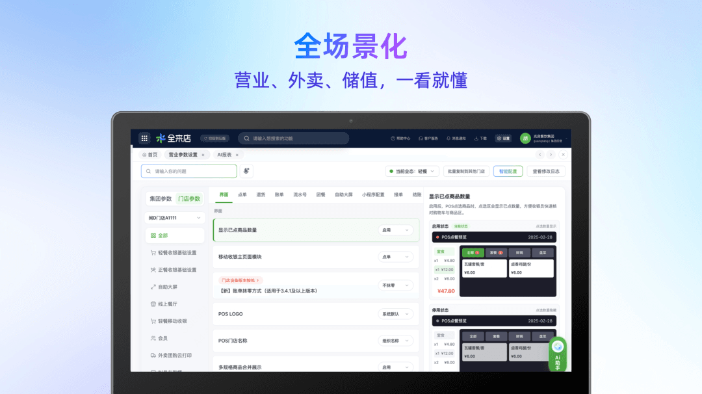Click 批量复制到其他门店 button
Screen dimensions: 702x394
(x=466, y=171)
